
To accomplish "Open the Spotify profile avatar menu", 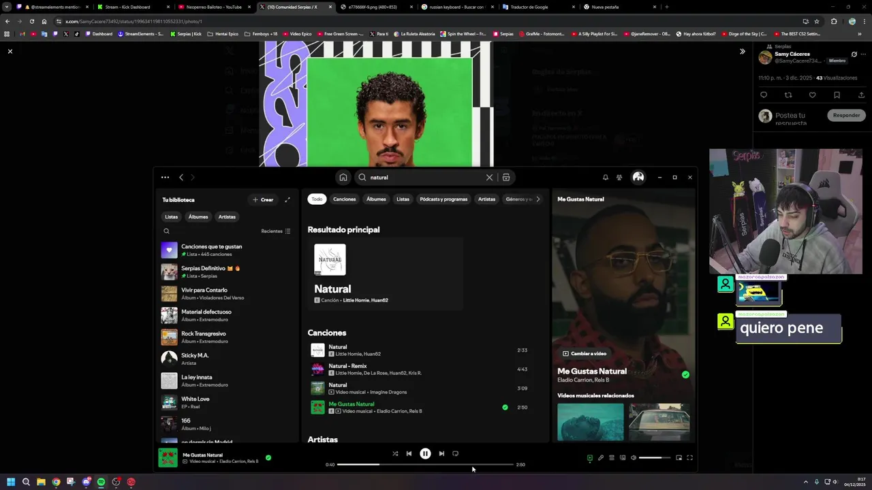I will coord(638,177).
